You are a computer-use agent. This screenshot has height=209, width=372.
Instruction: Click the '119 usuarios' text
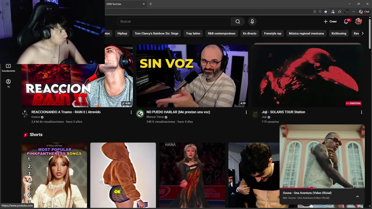click(270, 122)
